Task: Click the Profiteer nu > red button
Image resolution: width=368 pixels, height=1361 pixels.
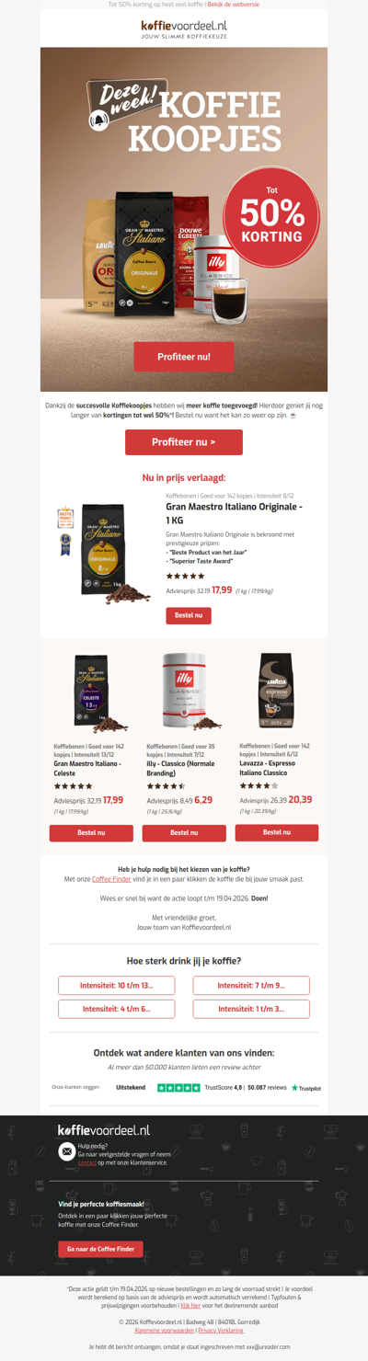Action: point(184,442)
